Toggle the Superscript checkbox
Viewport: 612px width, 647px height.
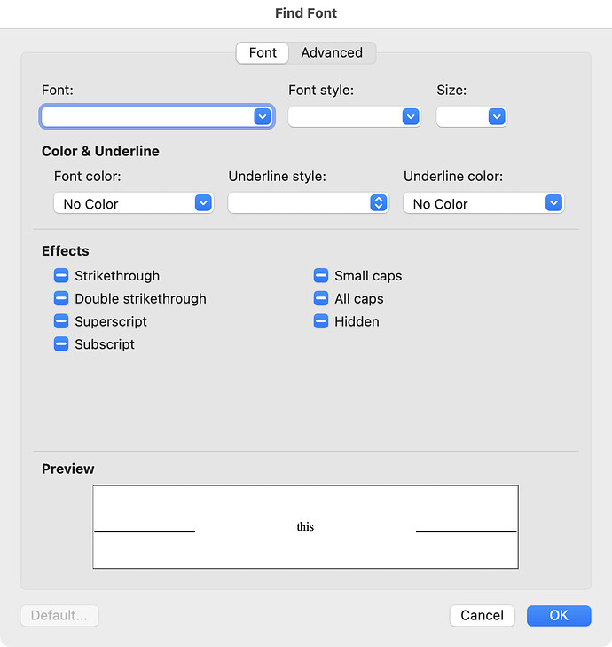tap(61, 321)
